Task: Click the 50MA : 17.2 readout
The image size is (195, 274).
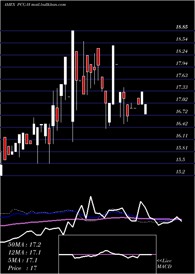Action: tap(24, 245)
